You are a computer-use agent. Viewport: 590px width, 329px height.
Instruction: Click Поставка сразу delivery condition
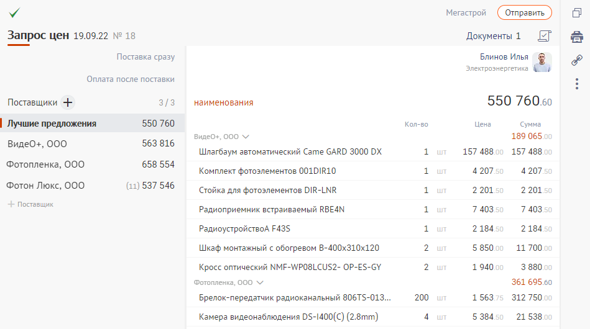(x=145, y=57)
